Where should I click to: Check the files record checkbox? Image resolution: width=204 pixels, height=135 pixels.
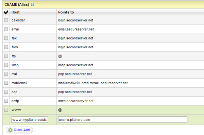6,47
